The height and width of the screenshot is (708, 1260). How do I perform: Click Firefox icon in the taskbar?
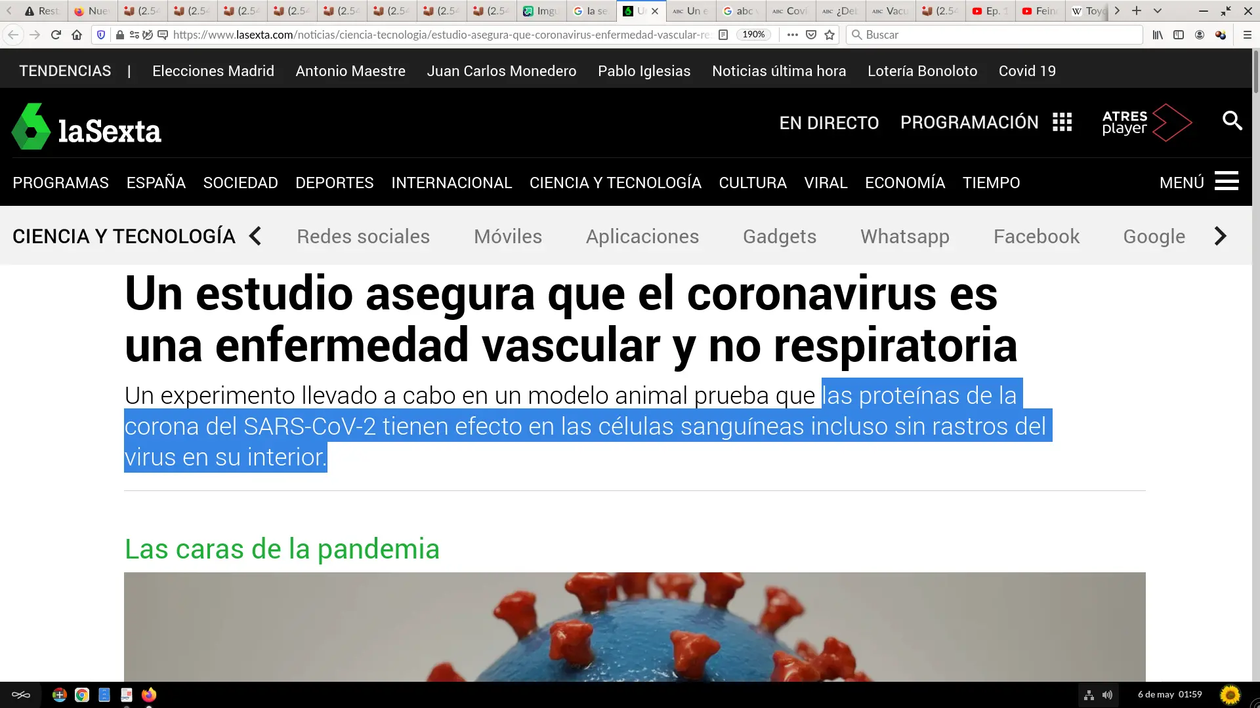click(149, 695)
